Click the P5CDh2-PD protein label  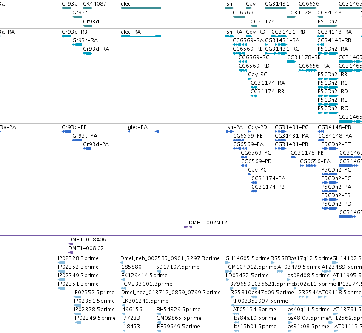336,204
